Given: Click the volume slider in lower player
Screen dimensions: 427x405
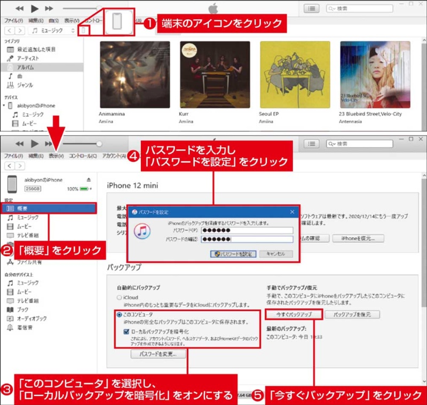Looking at the screenshot, I should (x=80, y=144).
